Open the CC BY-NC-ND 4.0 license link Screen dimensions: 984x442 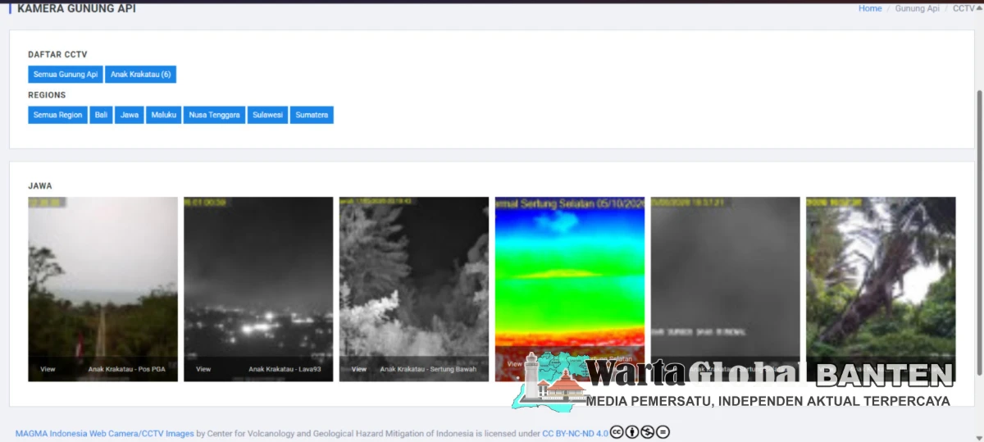point(576,433)
